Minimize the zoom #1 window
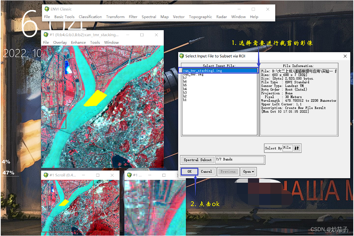Viewport: 354px width, 236px height. [150, 175]
